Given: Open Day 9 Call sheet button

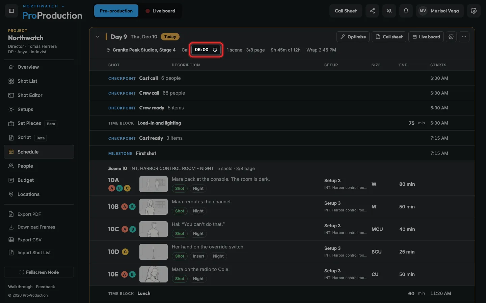Looking at the screenshot, I should pos(389,37).
